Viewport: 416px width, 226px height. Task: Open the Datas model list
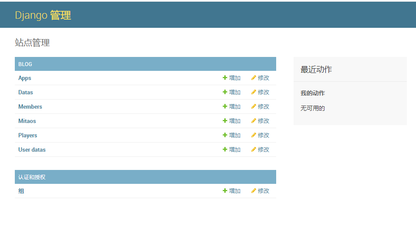tap(25, 93)
